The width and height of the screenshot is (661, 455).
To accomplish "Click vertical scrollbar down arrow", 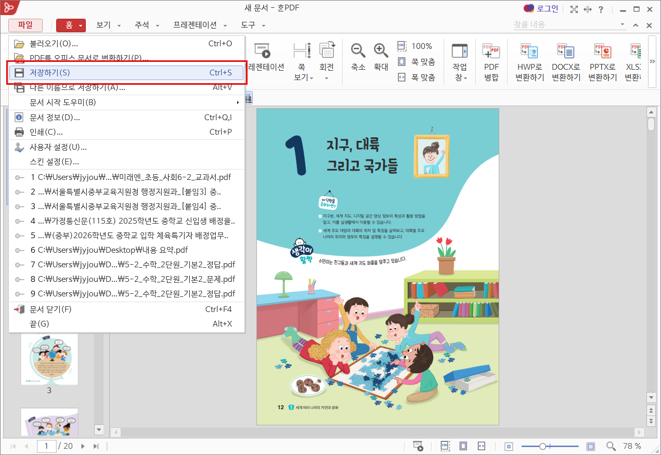I will click(x=651, y=397).
